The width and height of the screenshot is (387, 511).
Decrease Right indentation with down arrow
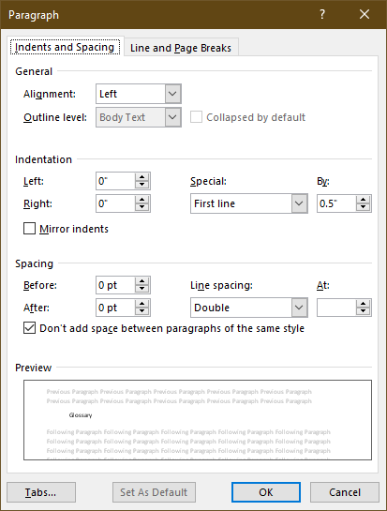click(x=142, y=207)
